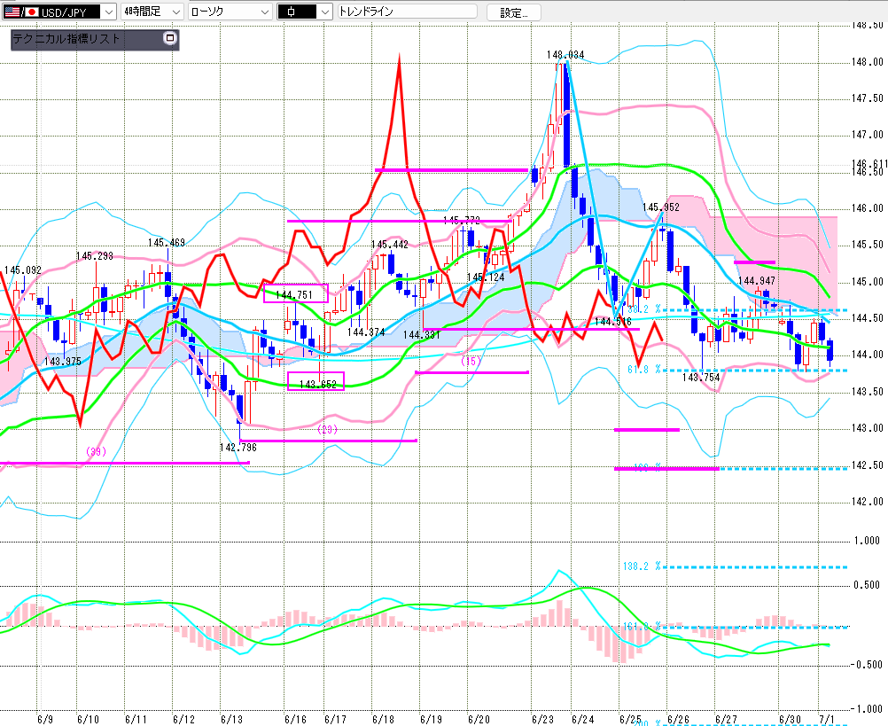Click the 145.50 price axis label

coord(867,245)
